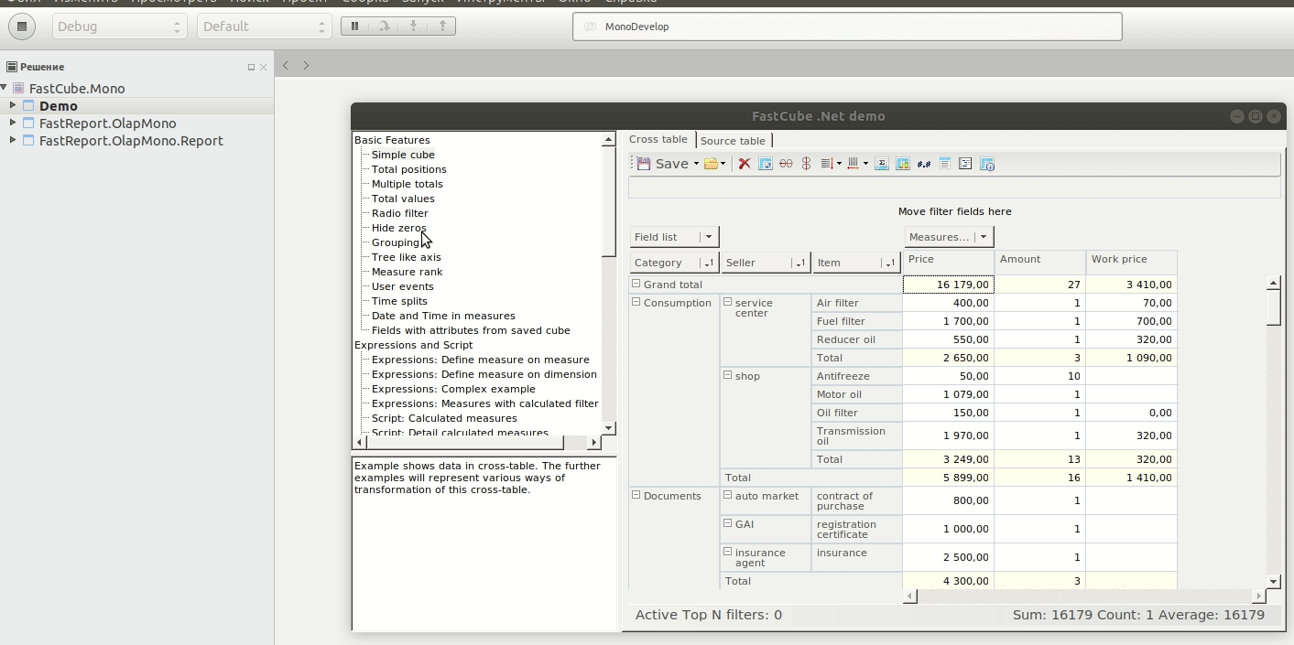Click the Step Over debug icon
The height and width of the screenshot is (645, 1294).
pyautogui.click(x=385, y=27)
